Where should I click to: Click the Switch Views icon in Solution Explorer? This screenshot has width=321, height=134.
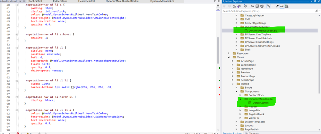click(239, 6)
